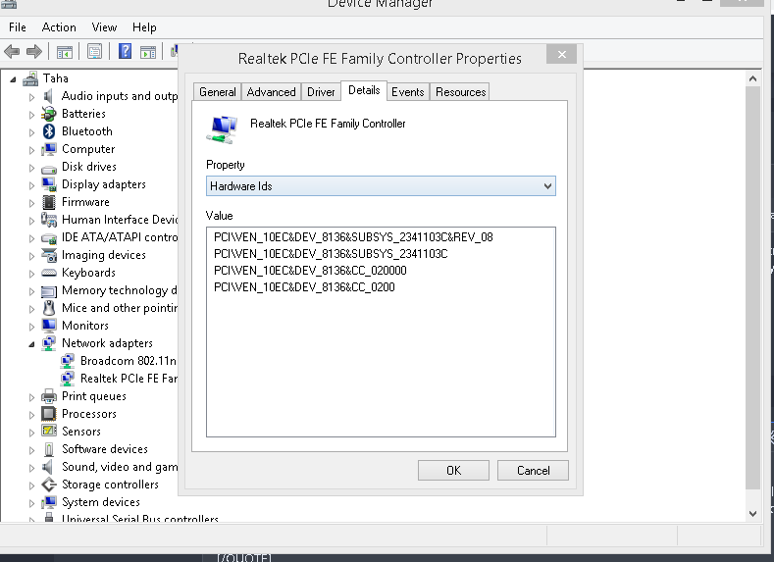Click the Back arrow toolbar icon
This screenshot has height=562, width=774.
[x=12, y=52]
